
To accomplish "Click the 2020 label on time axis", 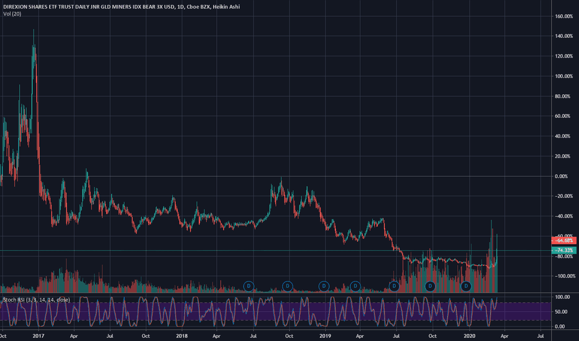I will (x=469, y=336).
